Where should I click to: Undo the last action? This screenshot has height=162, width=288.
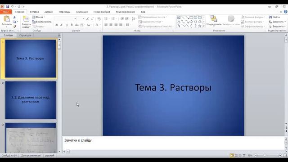(12, 7)
